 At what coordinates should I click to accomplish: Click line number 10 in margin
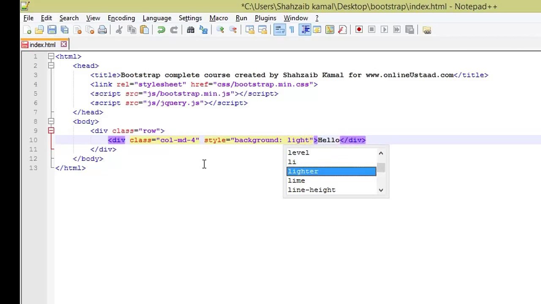(33, 140)
